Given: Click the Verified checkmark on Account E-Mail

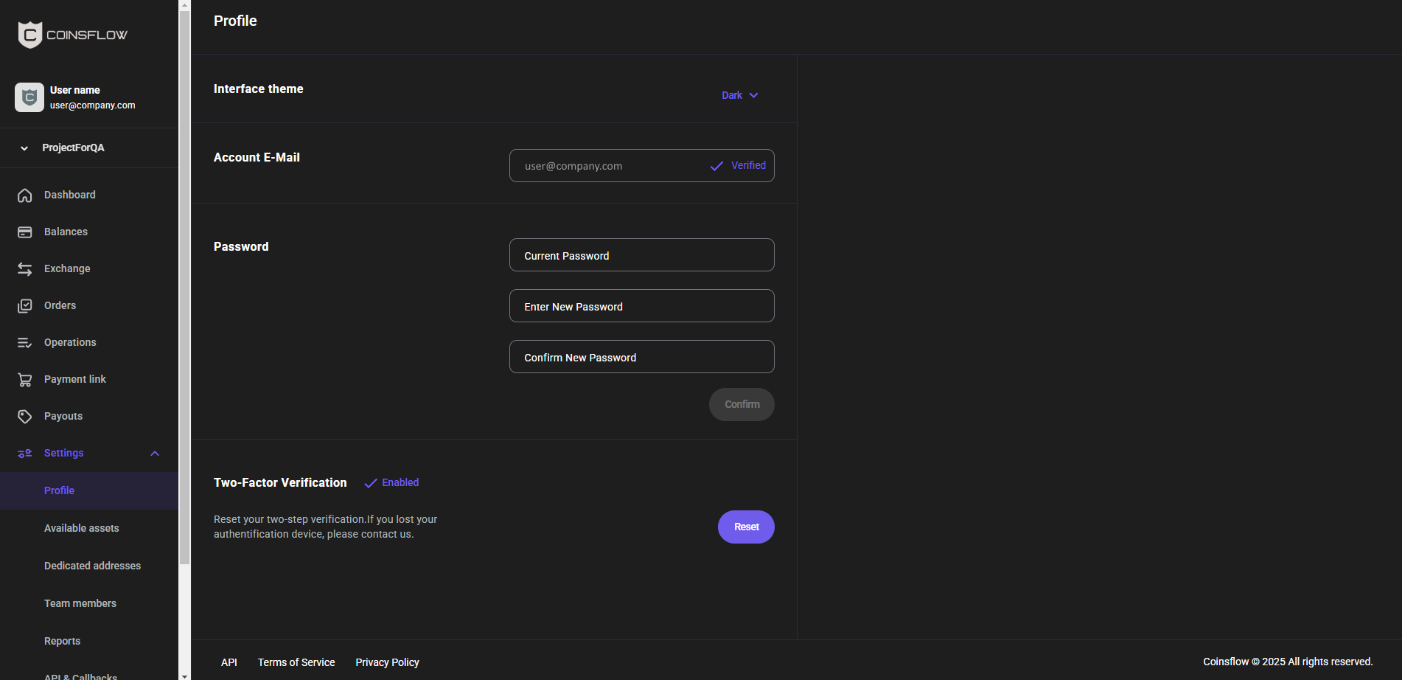Looking at the screenshot, I should (716, 166).
